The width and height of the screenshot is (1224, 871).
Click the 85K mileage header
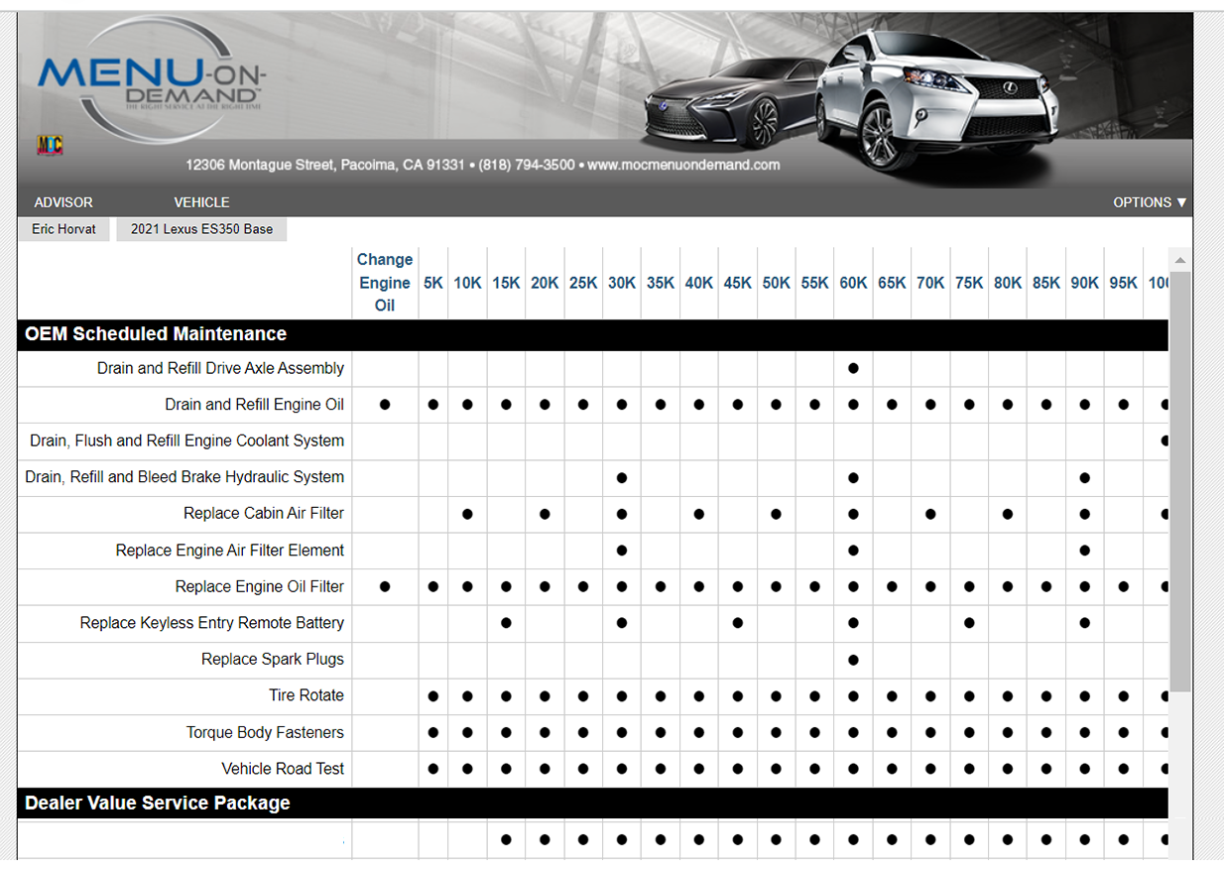click(x=1046, y=283)
